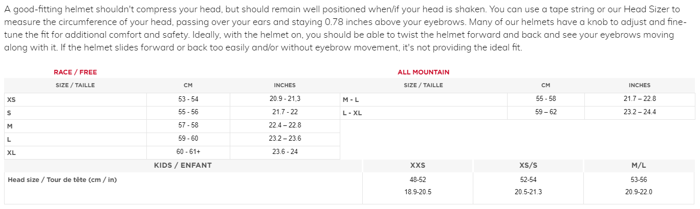Click the 22.4 – 22.8 inches cell
The image size is (700, 209).
point(285,125)
